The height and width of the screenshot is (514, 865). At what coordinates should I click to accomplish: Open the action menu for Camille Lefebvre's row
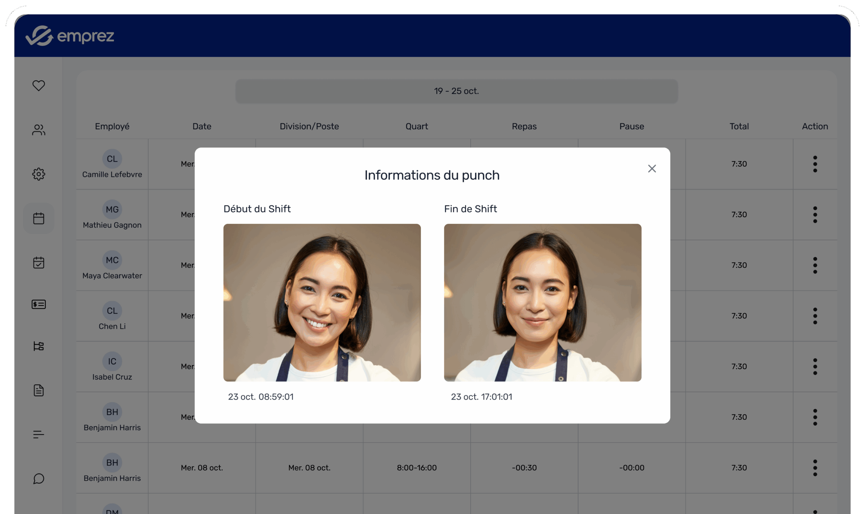tap(815, 164)
